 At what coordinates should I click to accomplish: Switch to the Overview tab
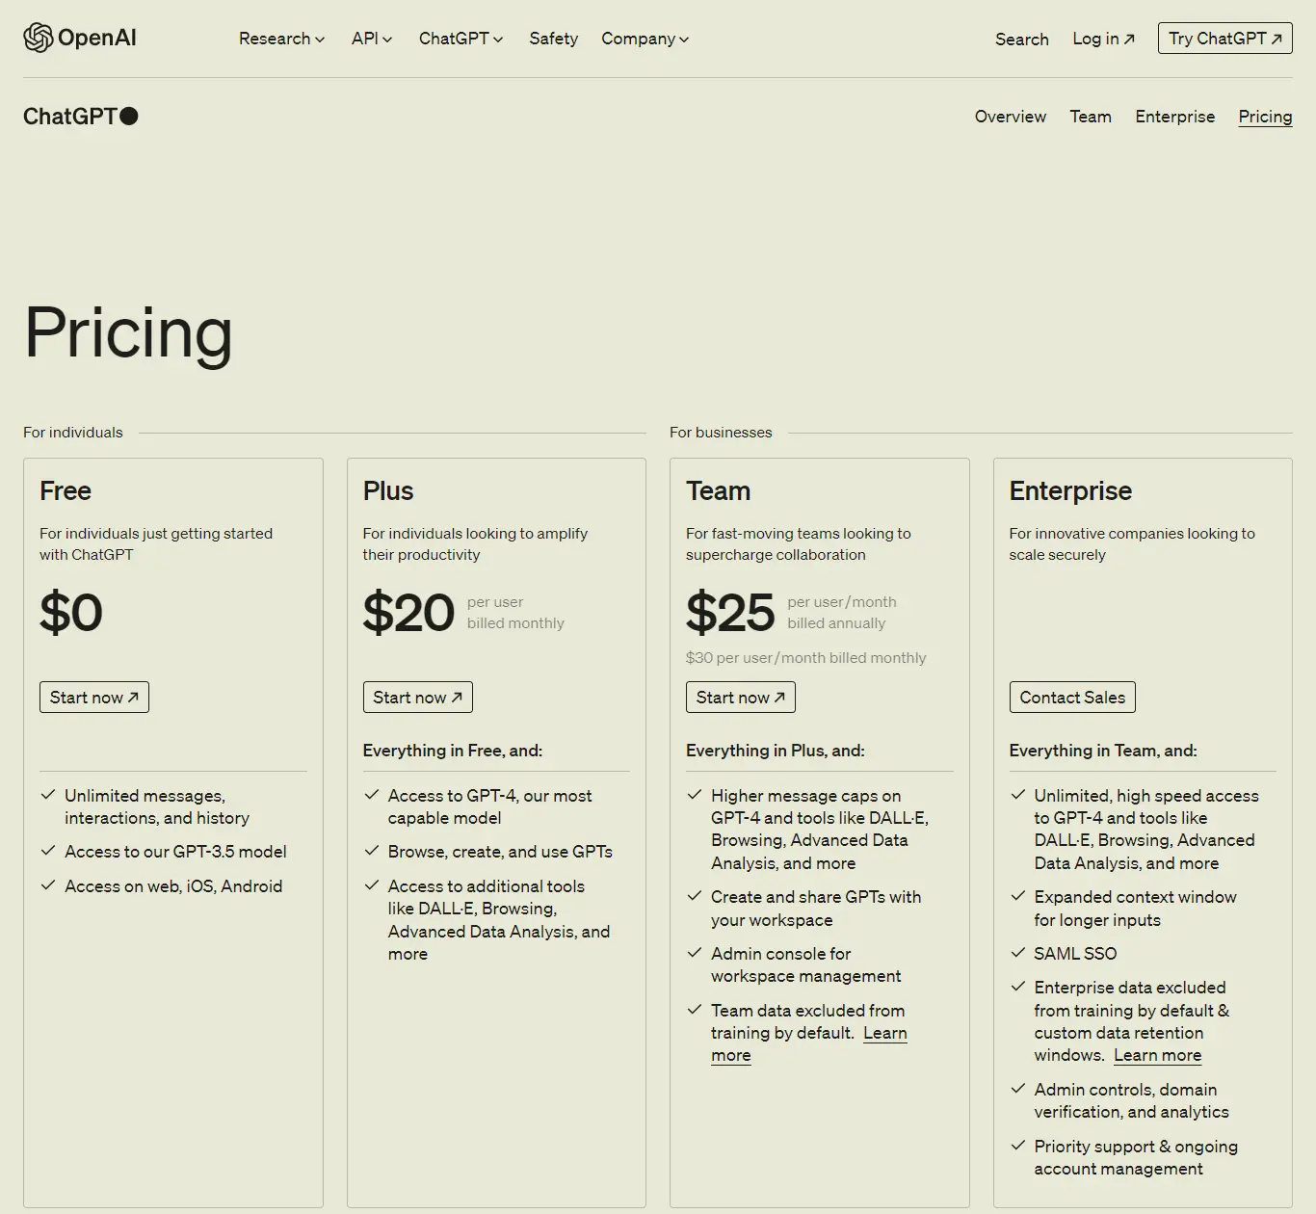1010,117
